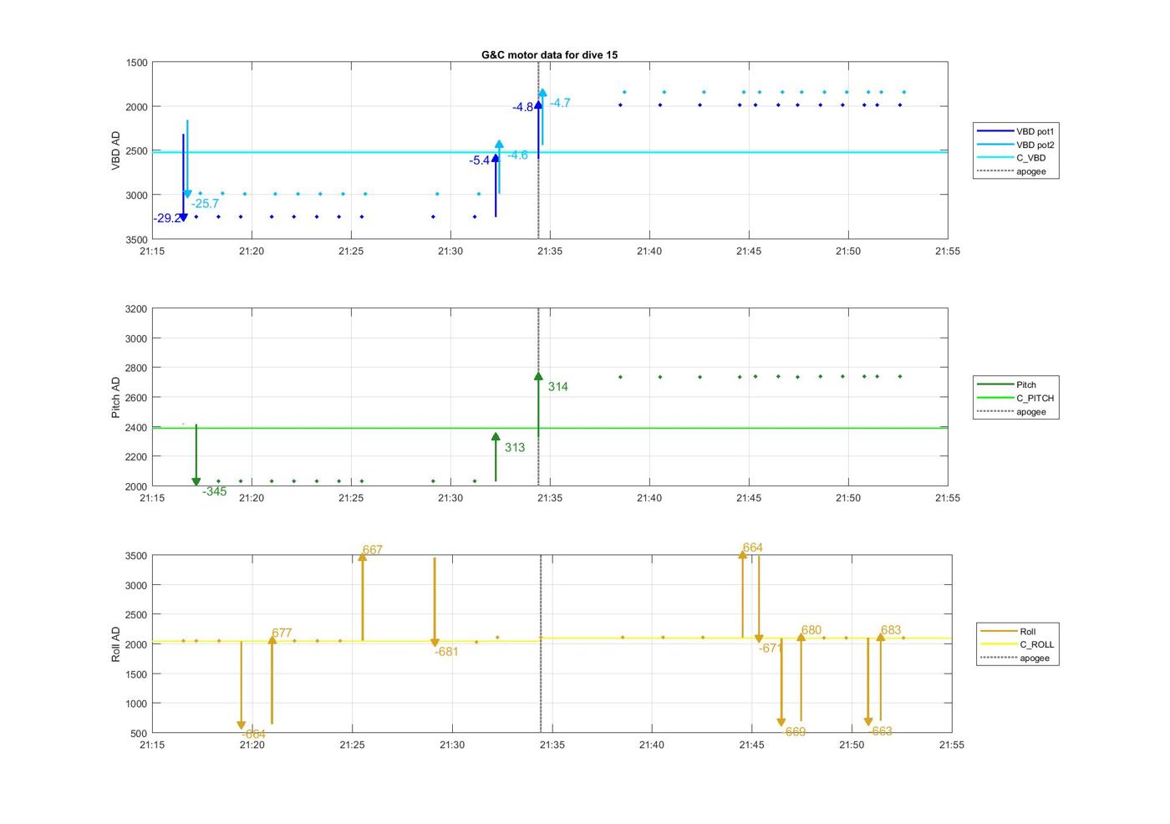Click the "664" roll annotation near 21:45

[752, 548]
